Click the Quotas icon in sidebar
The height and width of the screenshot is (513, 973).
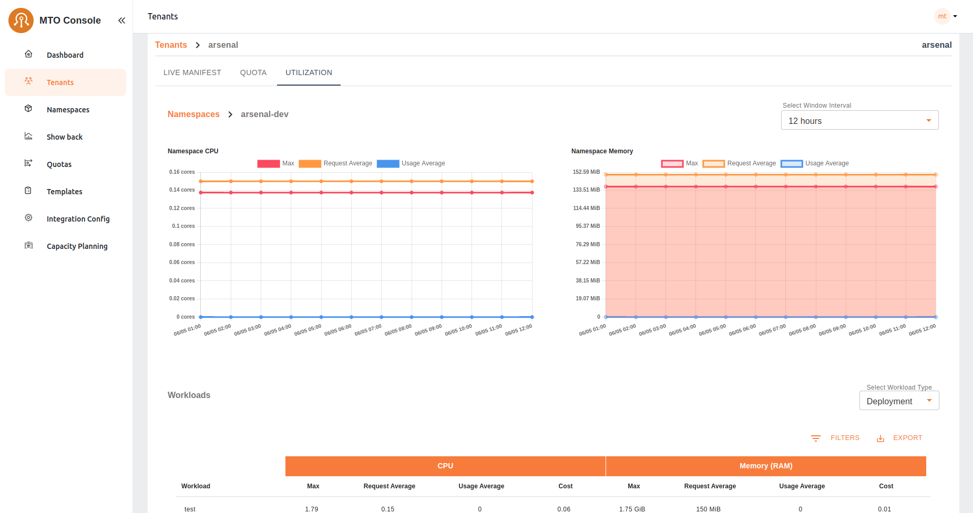29,163
